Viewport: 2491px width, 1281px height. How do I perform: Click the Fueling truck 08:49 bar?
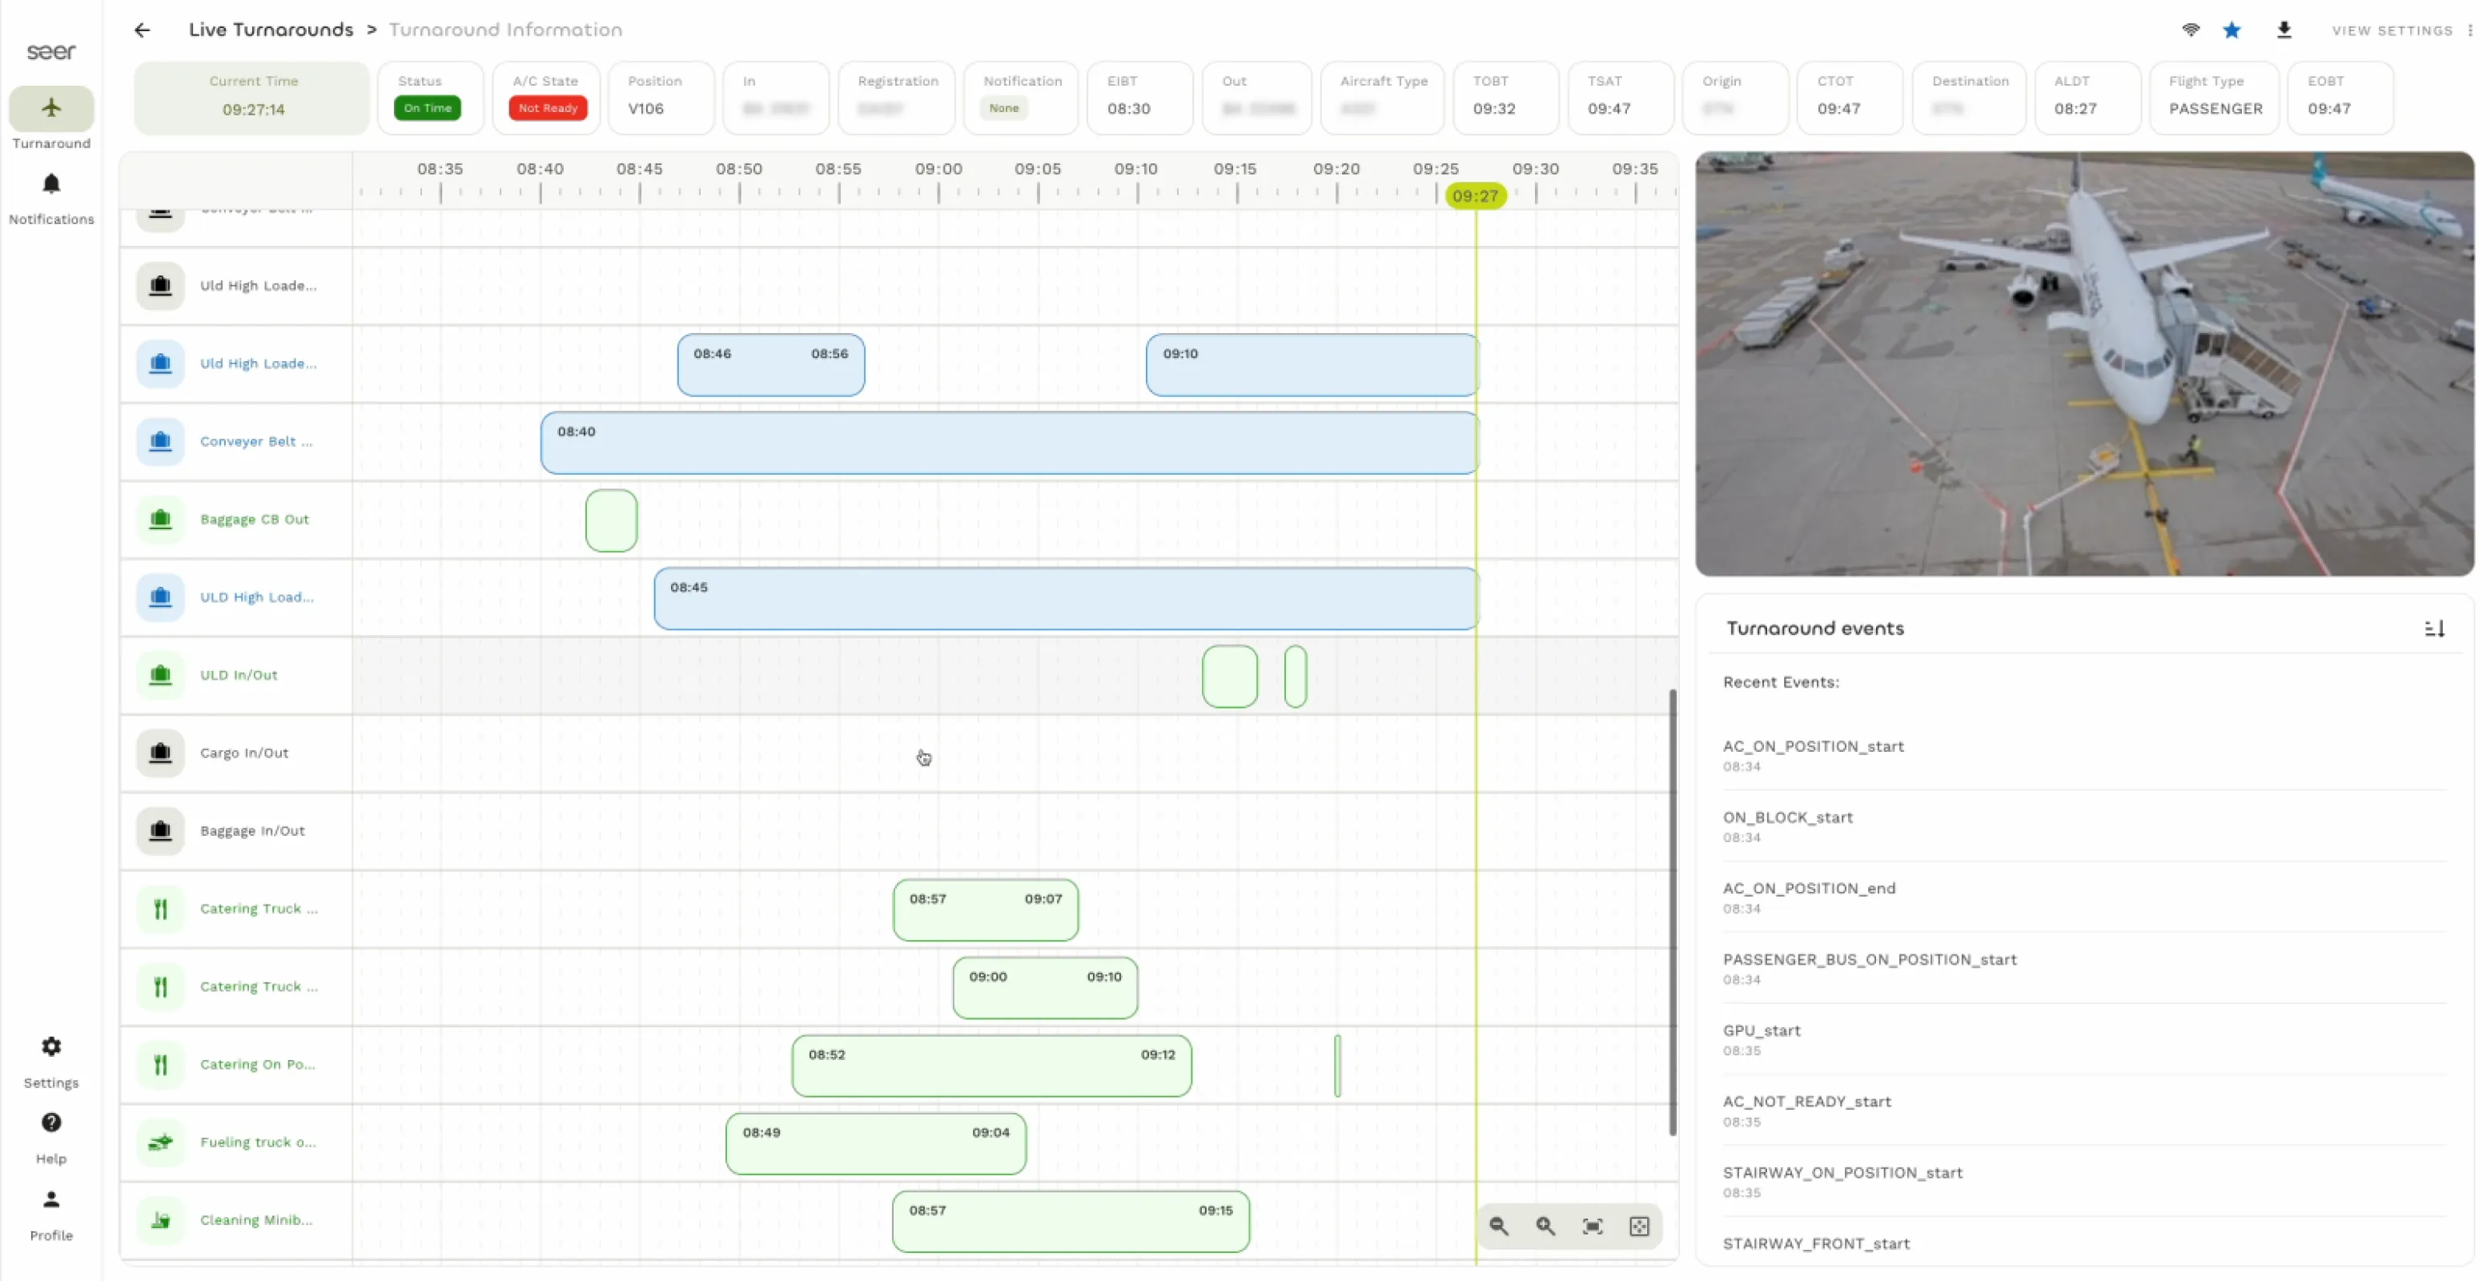[875, 1144]
